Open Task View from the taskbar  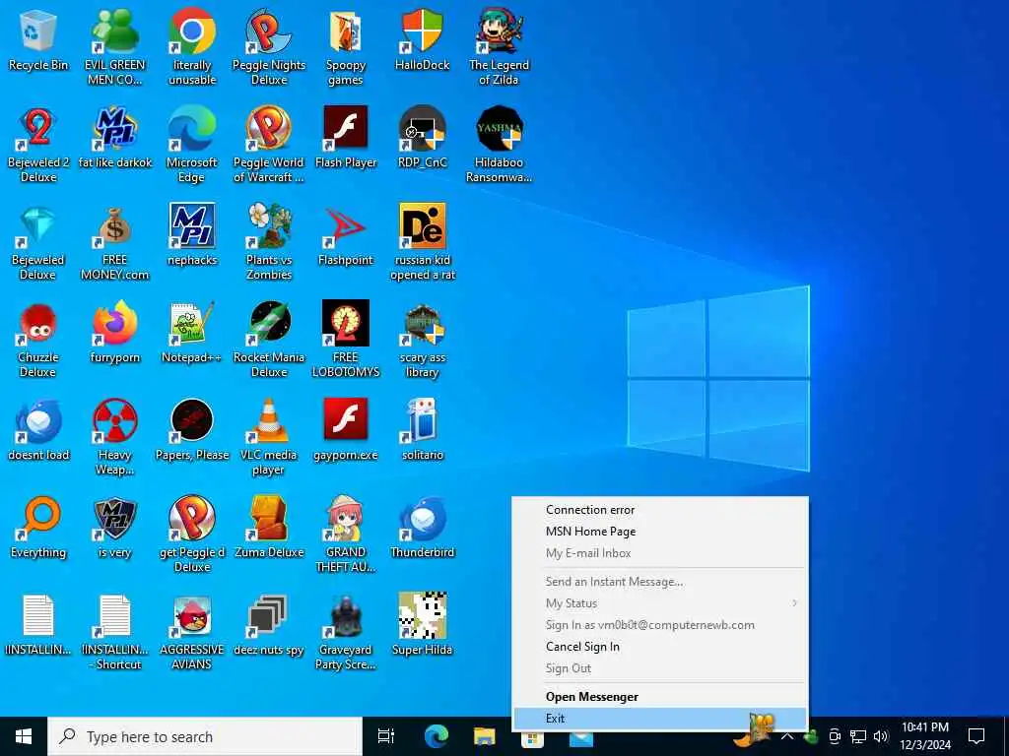[x=386, y=736]
